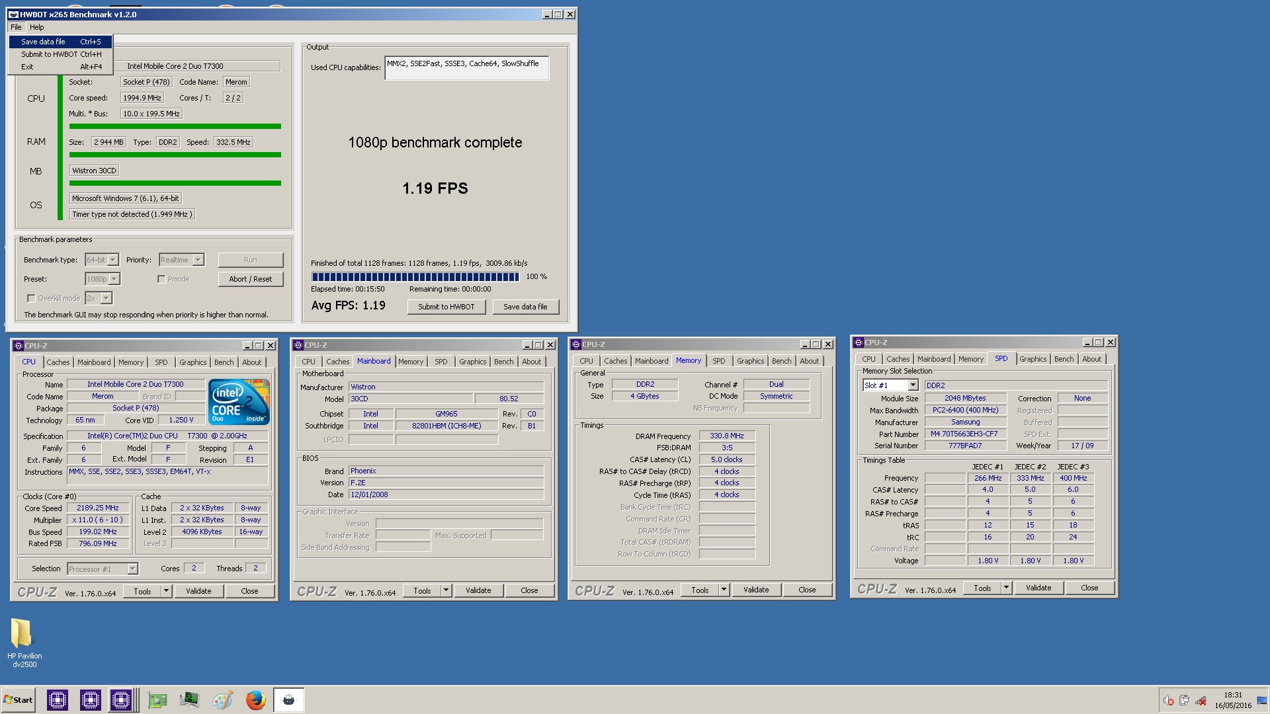
Task: Click the Wistron 30CD motherboard field in HWBOT
Action: click(x=94, y=171)
